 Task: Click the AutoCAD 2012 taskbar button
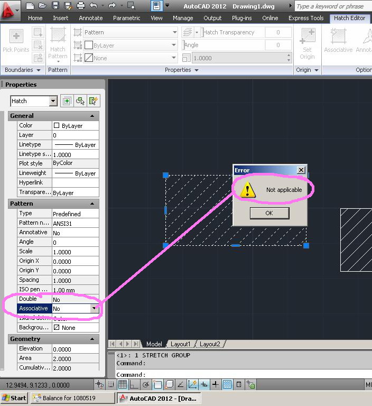[x=159, y=398]
